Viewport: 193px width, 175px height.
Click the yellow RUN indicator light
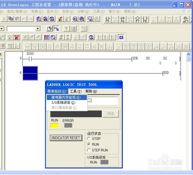coord(54,125)
